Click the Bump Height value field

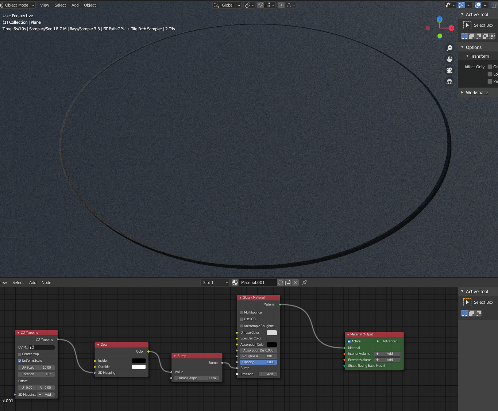197,378
